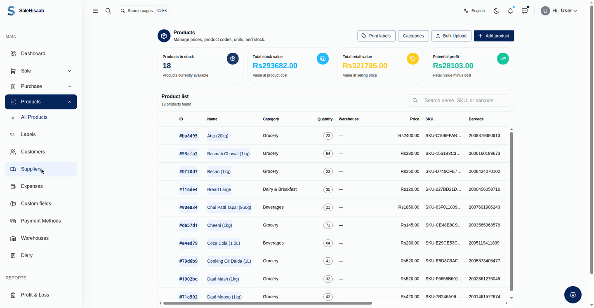Click the Payment Methods icon

click(x=13, y=221)
